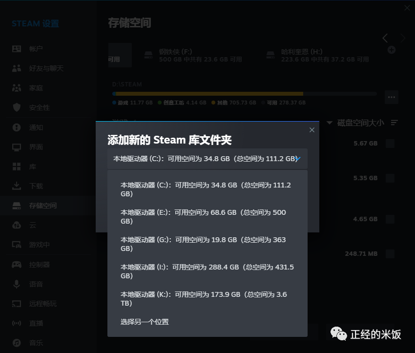This screenshot has width=415, height=353.
Task: Switch to 界面 interface settings
Action: 48,147
